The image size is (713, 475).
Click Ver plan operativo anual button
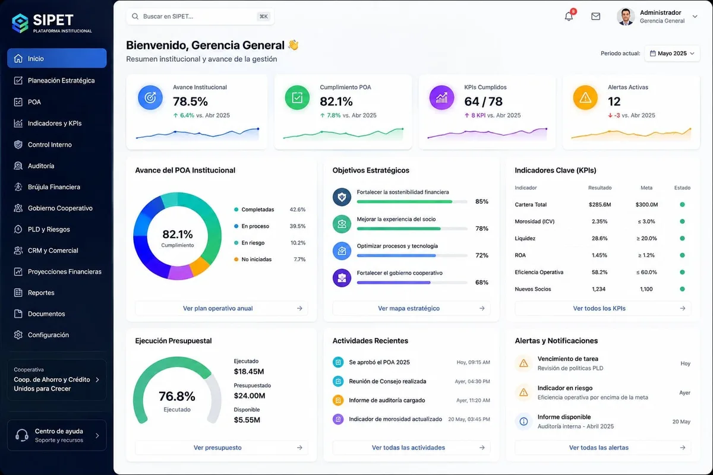pyautogui.click(x=222, y=309)
